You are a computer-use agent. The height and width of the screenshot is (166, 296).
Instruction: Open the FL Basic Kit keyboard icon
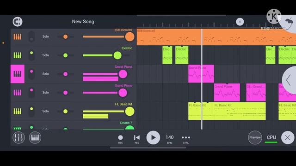[18, 111]
